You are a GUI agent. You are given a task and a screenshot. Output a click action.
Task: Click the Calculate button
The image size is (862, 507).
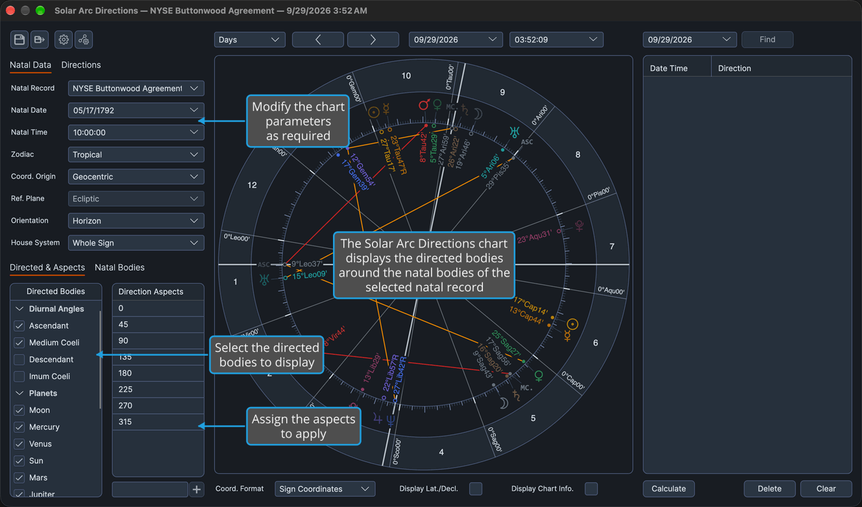coord(669,489)
